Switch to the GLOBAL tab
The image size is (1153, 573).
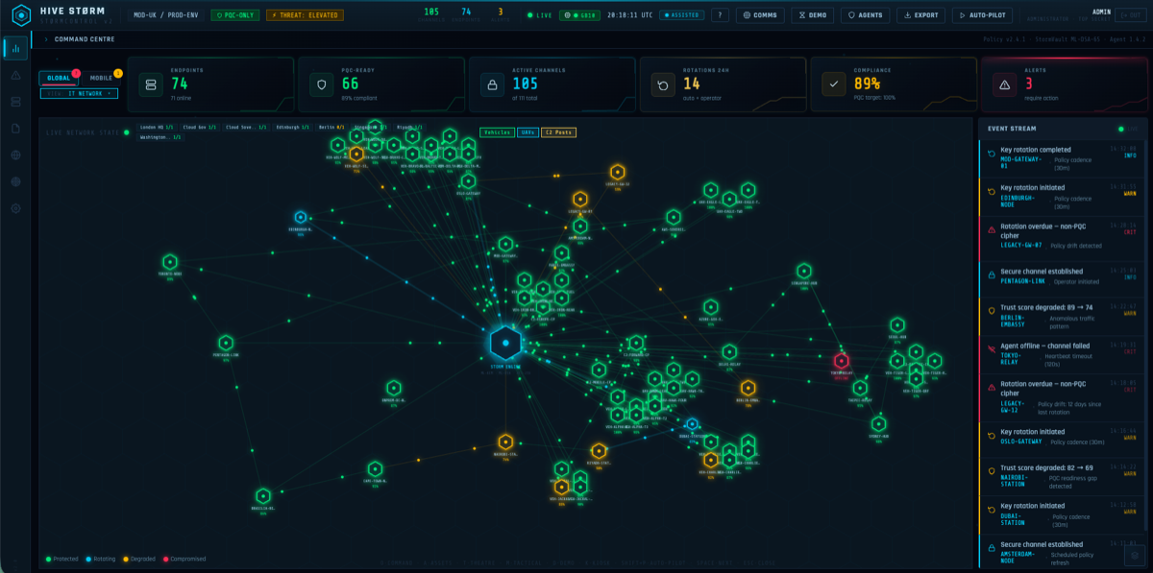click(x=59, y=78)
